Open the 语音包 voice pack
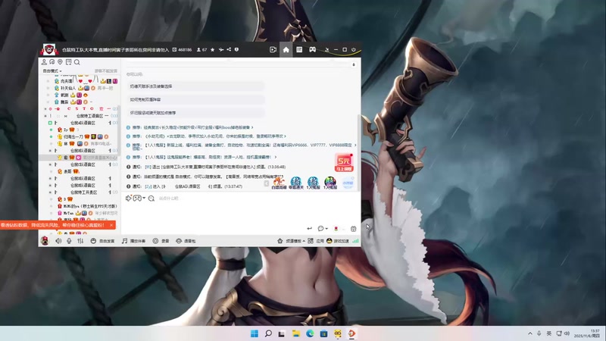The width and height of the screenshot is (606, 341). [x=186, y=241]
